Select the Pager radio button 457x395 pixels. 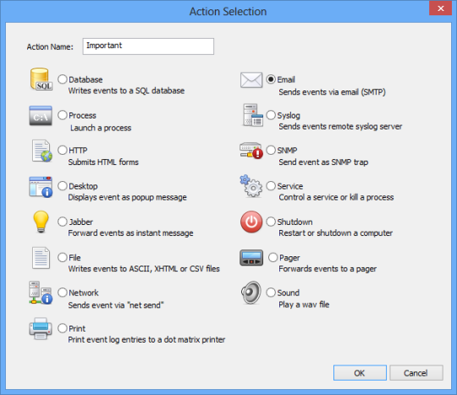tap(273, 257)
